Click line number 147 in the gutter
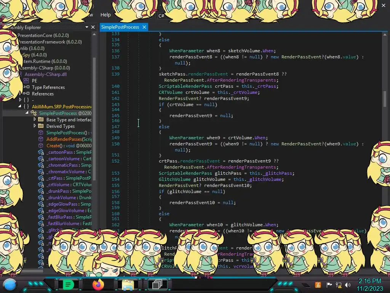 click(x=115, y=127)
